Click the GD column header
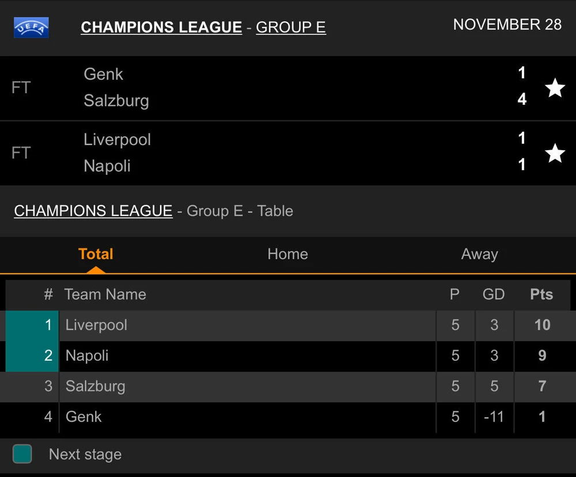The image size is (576, 477). pos(494,295)
